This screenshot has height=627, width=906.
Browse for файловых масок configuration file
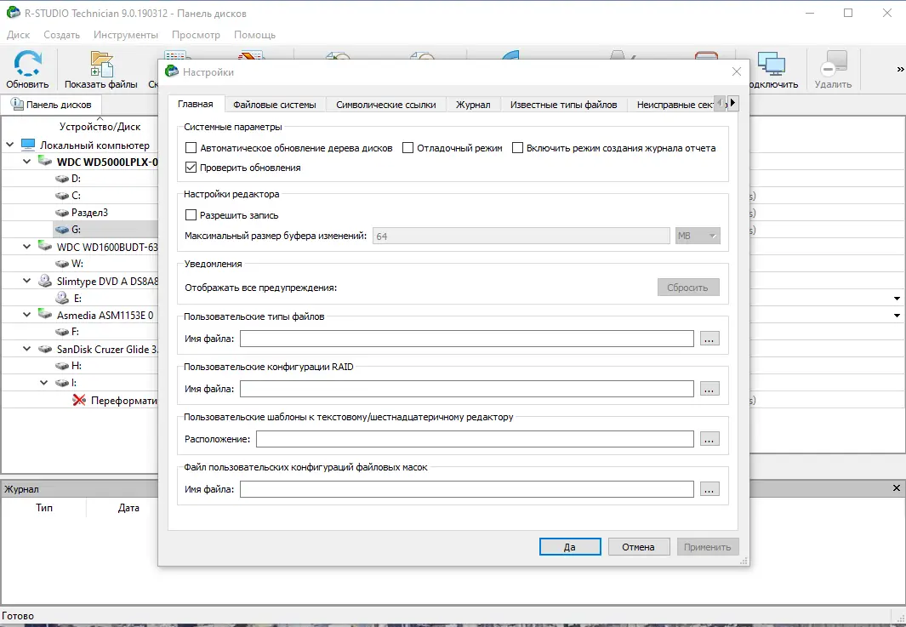(709, 489)
